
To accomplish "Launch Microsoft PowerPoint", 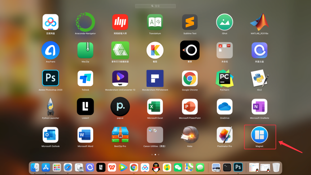I will 190,106.
